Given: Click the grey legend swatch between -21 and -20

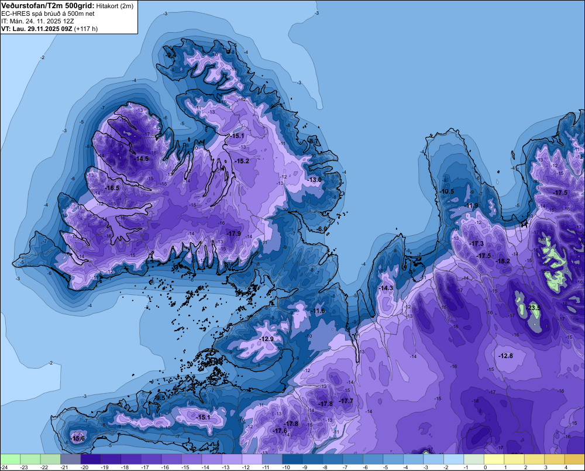Looking at the screenshot, I should (x=71, y=459).
